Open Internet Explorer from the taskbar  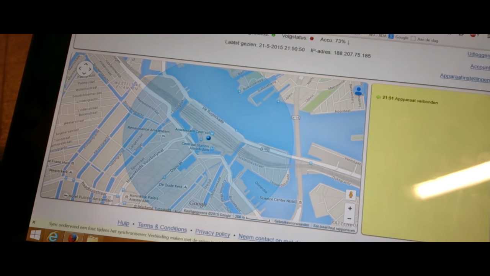tap(53, 237)
